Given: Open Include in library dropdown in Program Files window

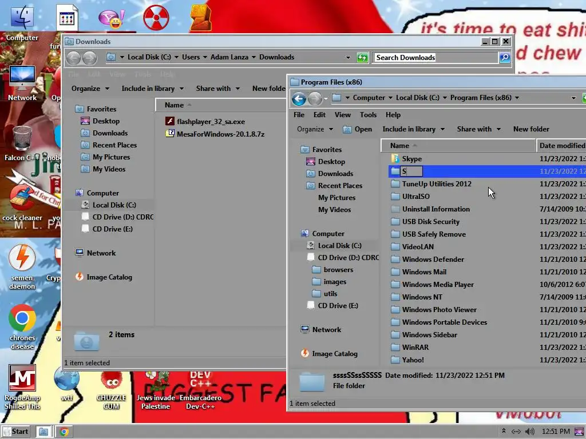Looking at the screenshot, I should [414, 129].
